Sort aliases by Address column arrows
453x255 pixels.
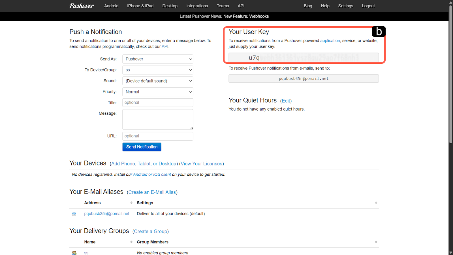[131, 203]
